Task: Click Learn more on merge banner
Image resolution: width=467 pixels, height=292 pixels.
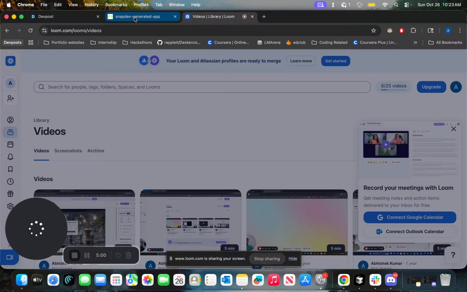Action: tap(301, 61)
